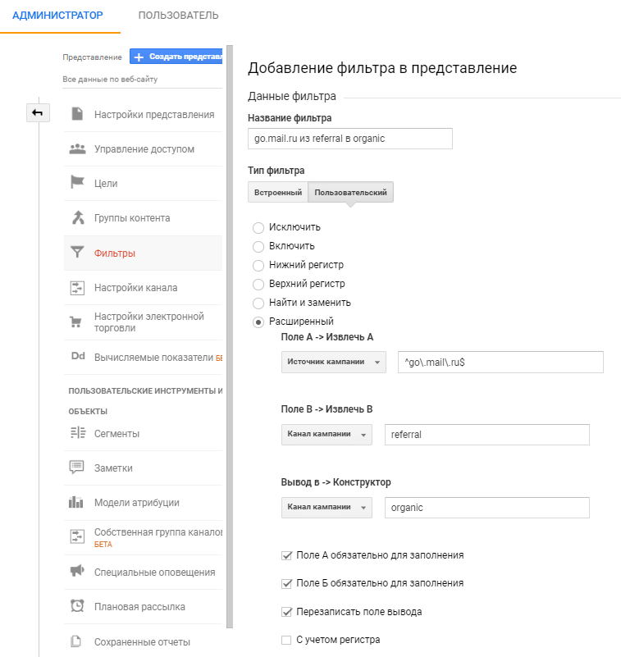Click the shopping cart ecommerce icon
This screenshot has height=657, width=621.
point(75,322)
